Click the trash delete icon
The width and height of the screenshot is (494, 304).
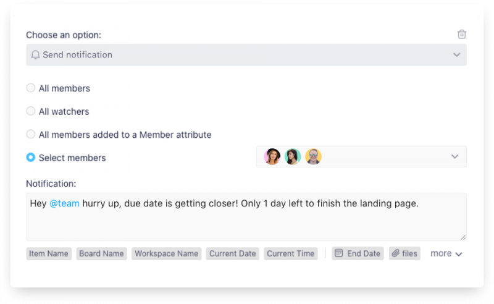tap(462, 35)
